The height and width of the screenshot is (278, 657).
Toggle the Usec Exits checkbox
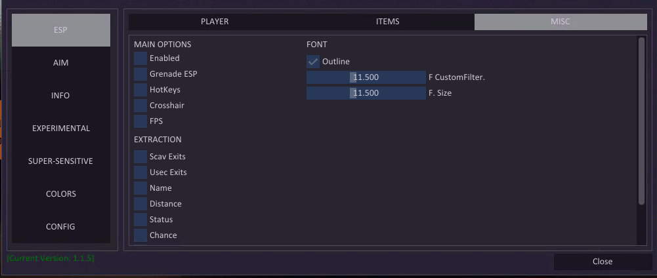pos(140,172)
